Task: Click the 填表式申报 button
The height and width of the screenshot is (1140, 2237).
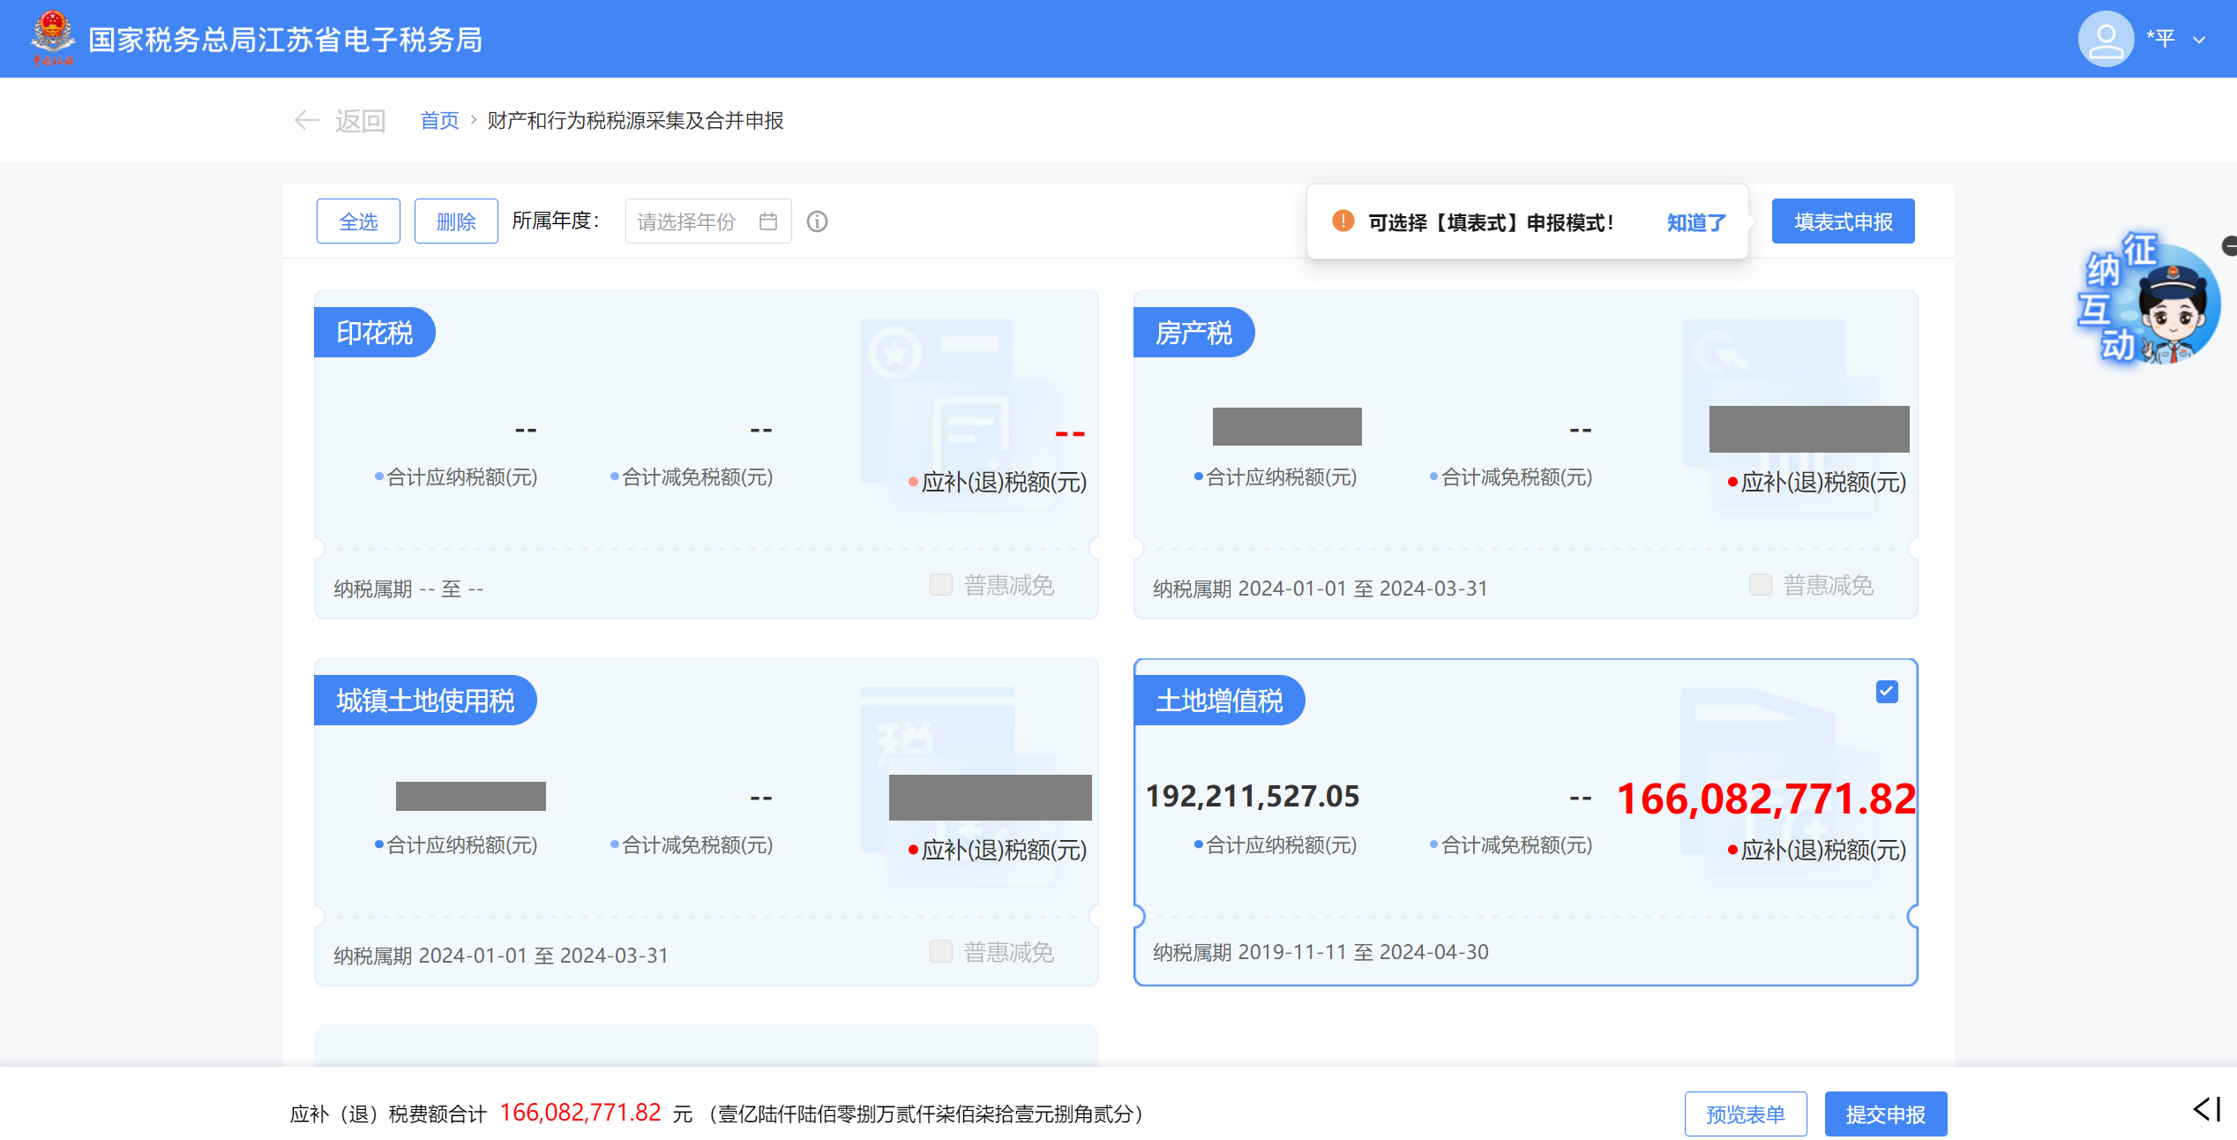Action: (1843, 221)
